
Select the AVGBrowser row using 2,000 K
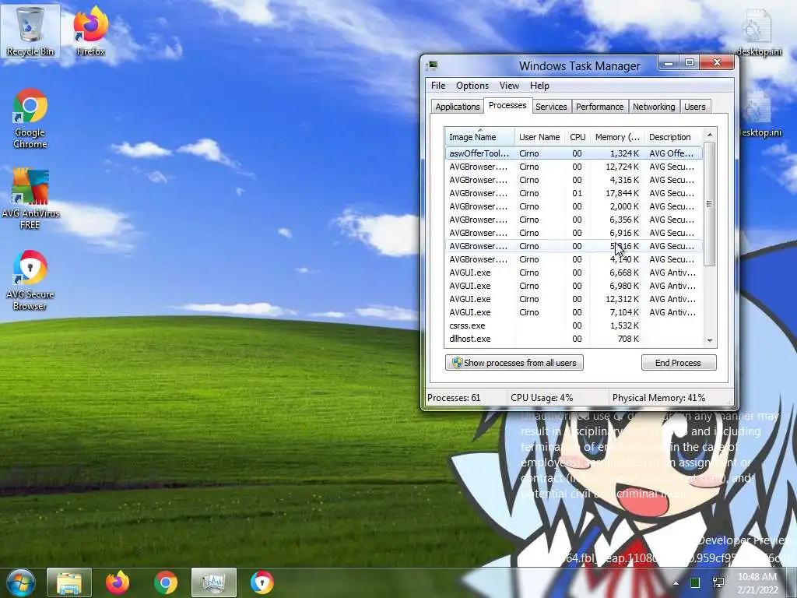(574, 206)
